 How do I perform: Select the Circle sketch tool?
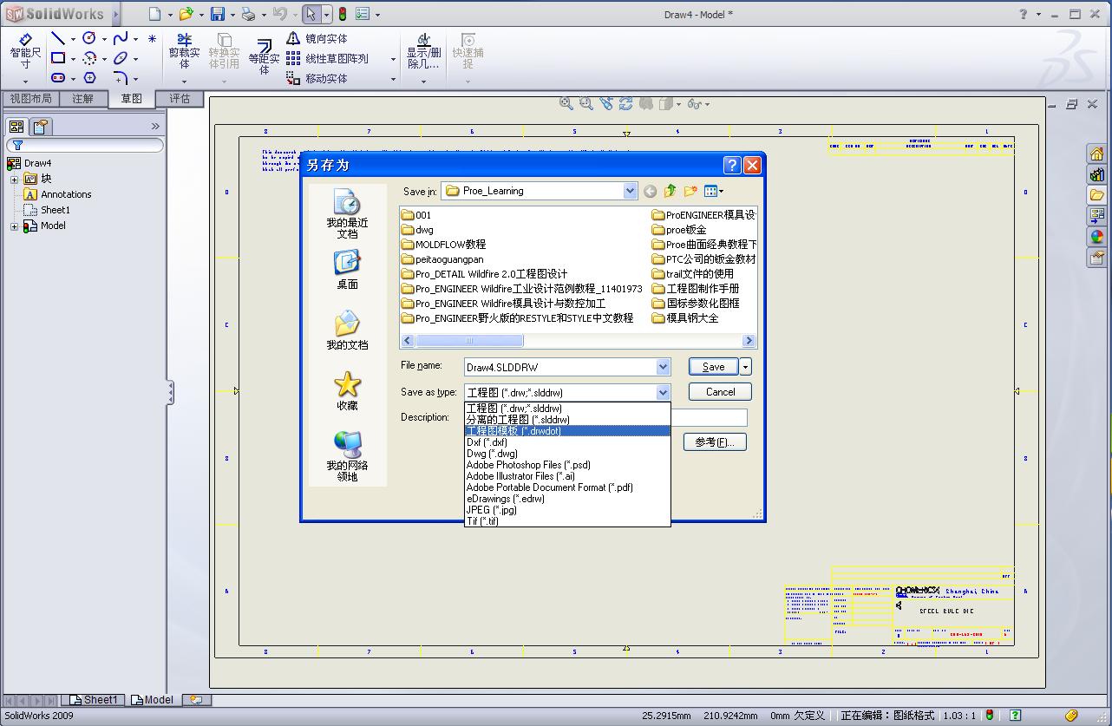click(x=89, y=38)
